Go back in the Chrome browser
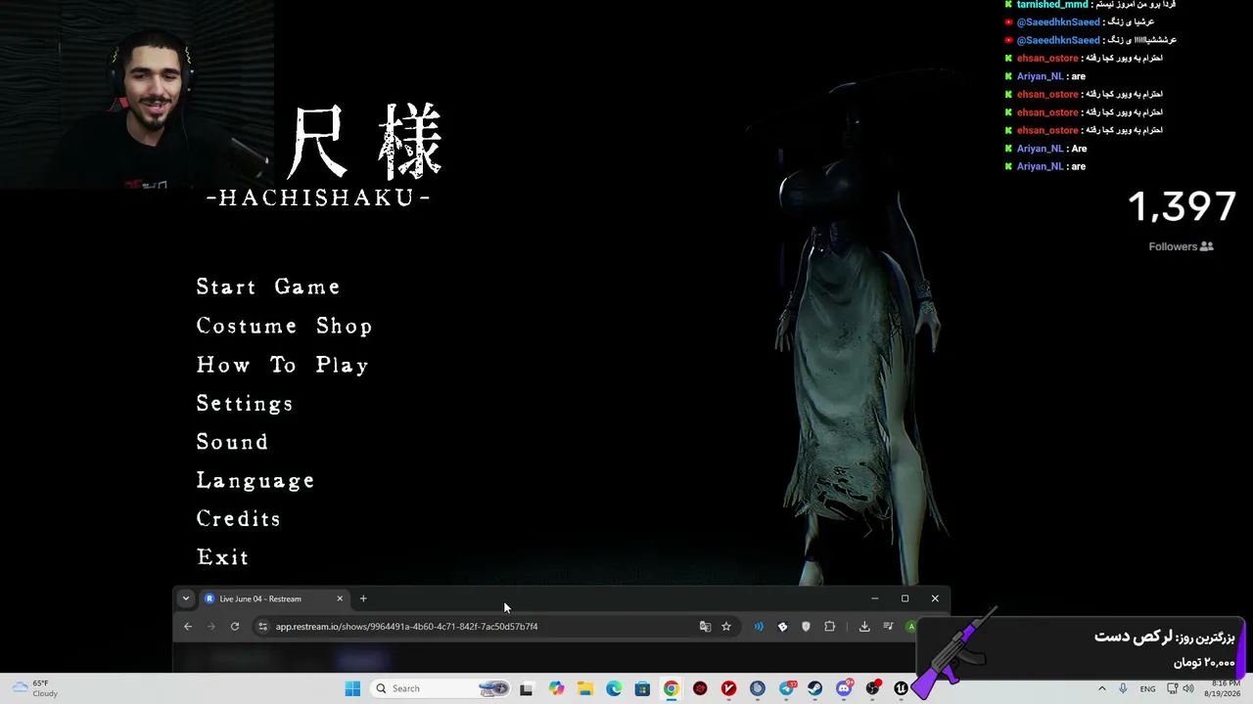Viewport: 1253px width, 704px height. (x=188, y=627)
